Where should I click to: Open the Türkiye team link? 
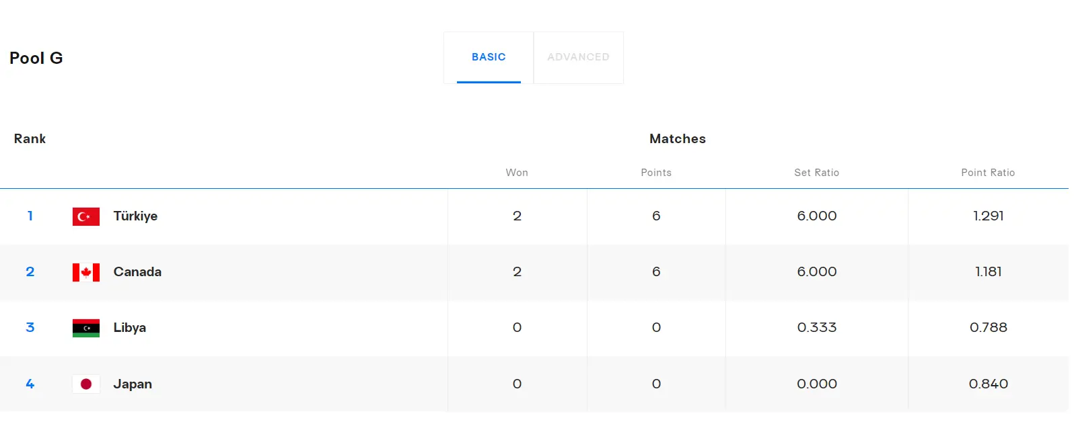[x=135, y=216]
